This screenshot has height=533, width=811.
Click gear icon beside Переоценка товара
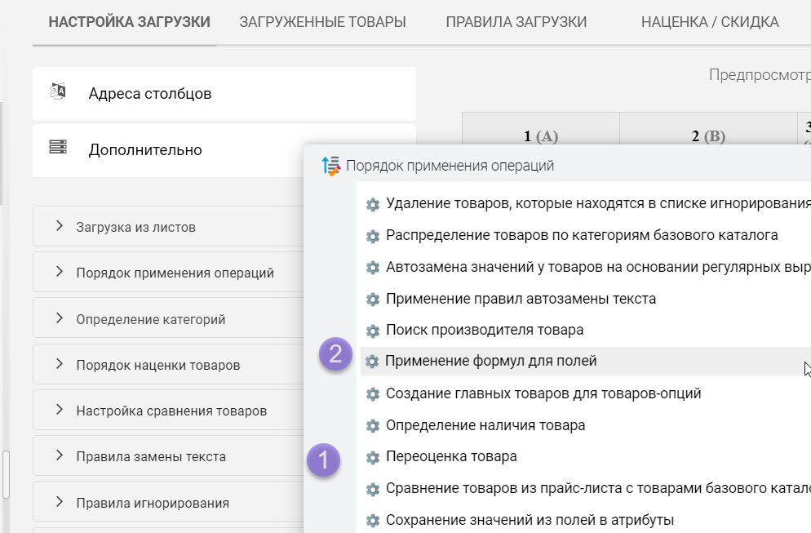coord(372,457)
